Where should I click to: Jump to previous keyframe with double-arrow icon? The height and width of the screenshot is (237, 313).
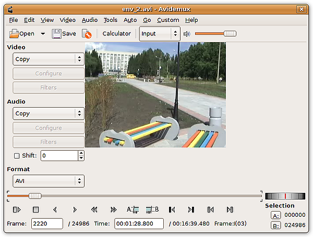(x=94, y=209)
